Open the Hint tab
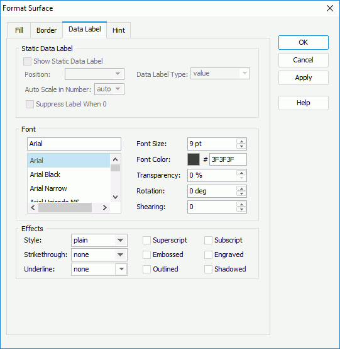The height and width of the screenshot is (349, 340). (x=119, y=30)
